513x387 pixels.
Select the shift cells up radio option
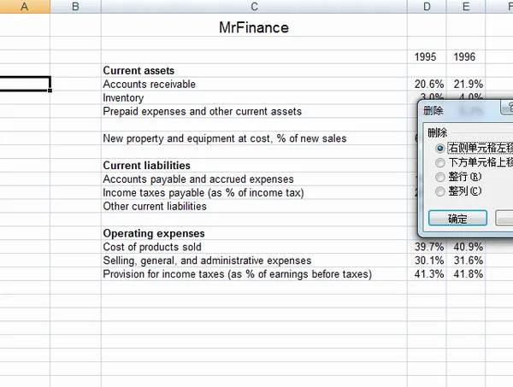440,162
